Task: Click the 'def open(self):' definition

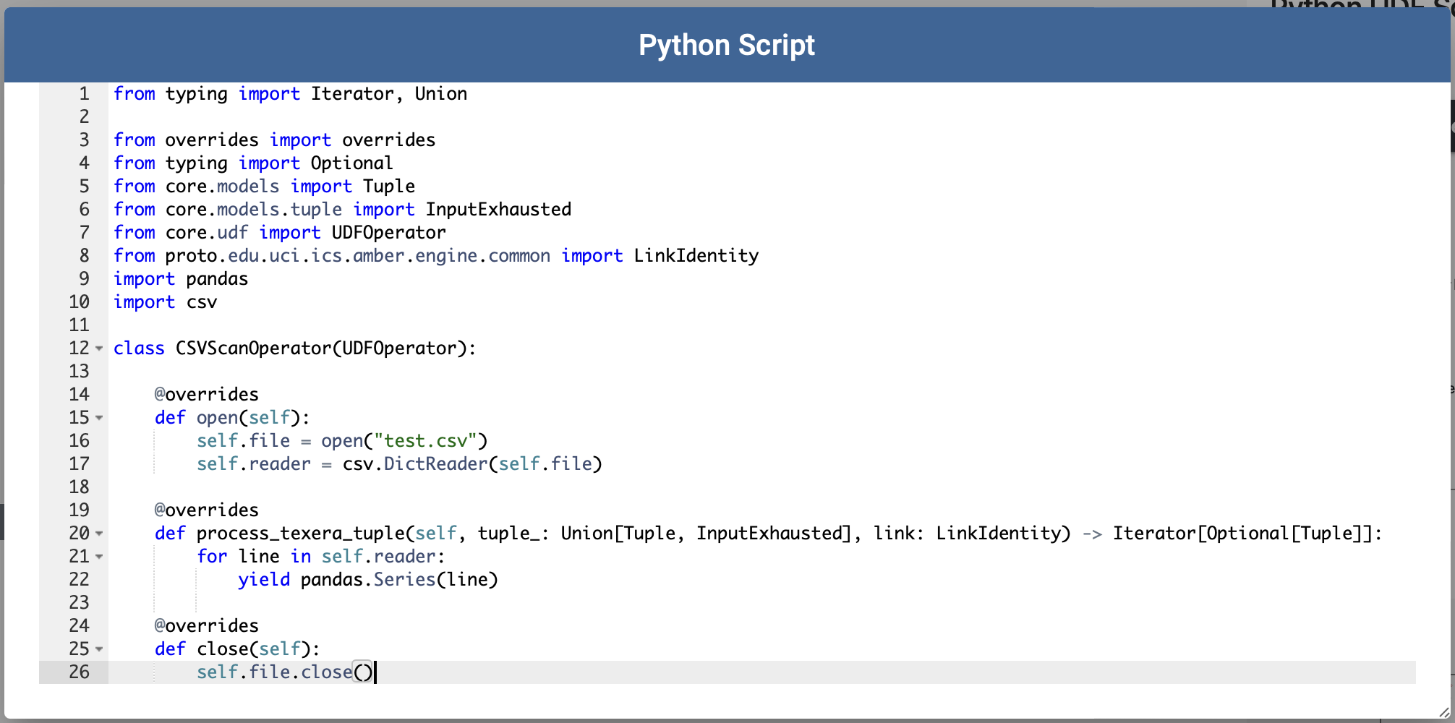Action: [233, 418]
